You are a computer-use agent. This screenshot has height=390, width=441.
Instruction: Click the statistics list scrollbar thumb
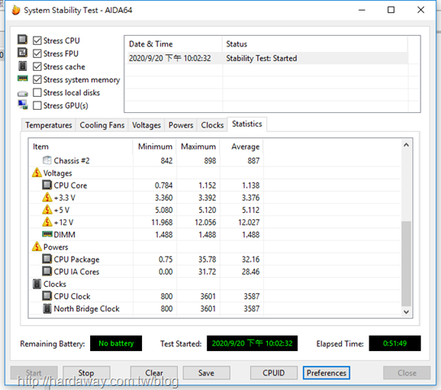point(406,263)
